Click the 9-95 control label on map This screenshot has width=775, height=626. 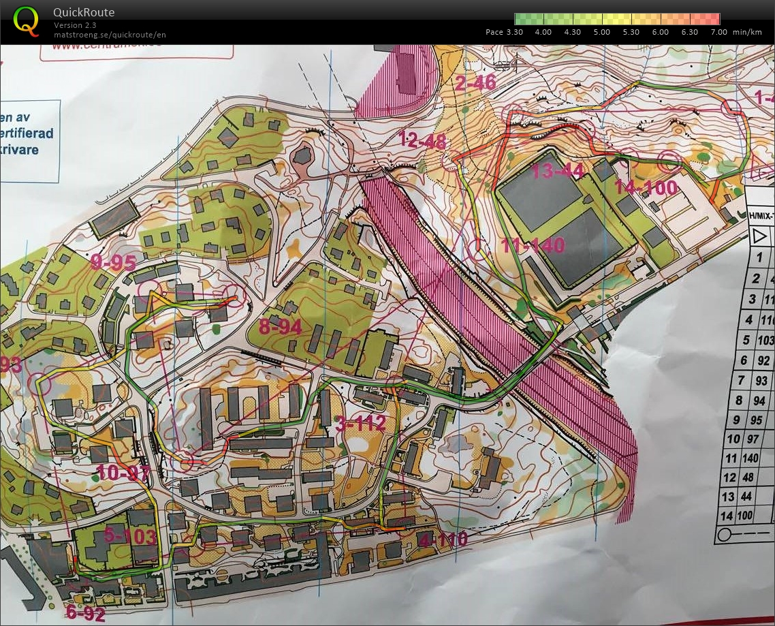(113, 262)
